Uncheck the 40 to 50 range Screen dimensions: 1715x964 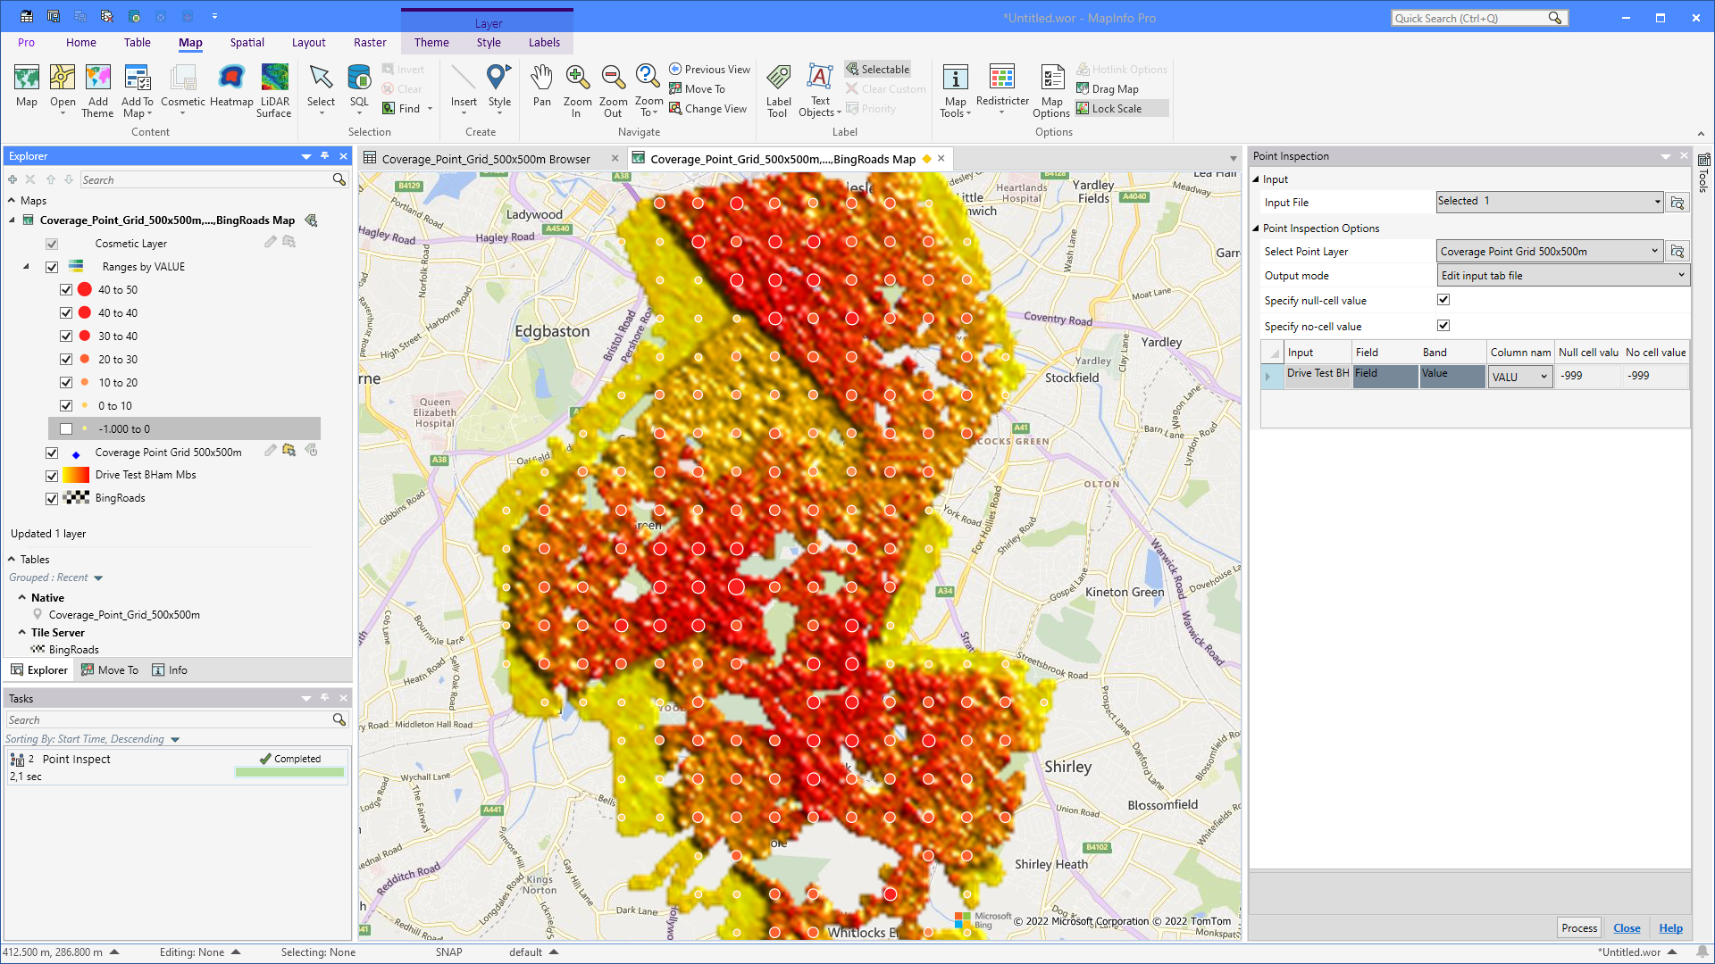click(x=66, y=289)
